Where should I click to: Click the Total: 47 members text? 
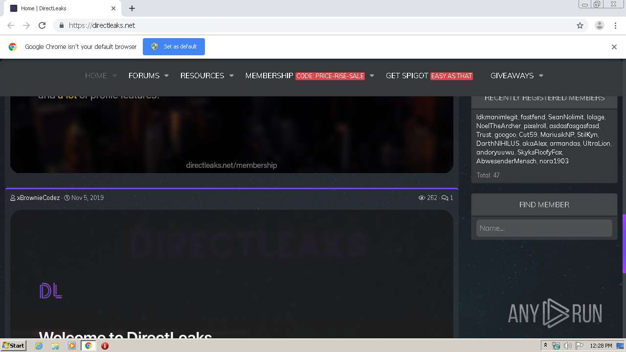pos(488,175)
